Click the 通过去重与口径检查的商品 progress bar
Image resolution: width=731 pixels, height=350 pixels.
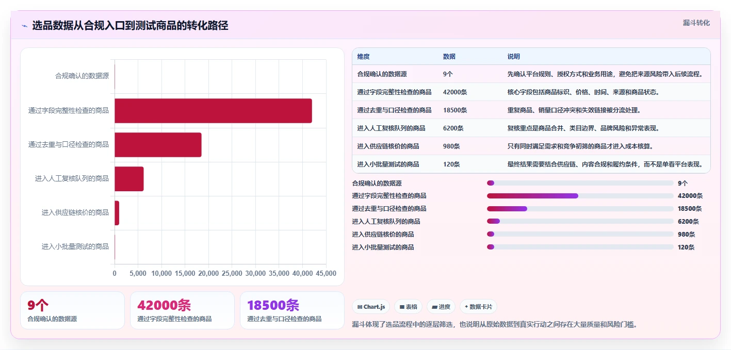580,209
